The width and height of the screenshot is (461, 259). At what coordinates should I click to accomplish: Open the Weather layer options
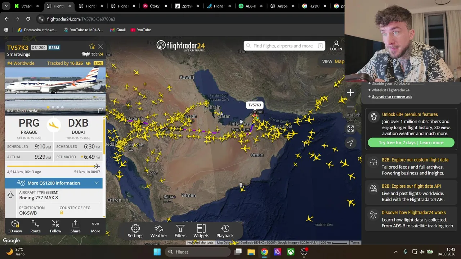pos(159,231)
